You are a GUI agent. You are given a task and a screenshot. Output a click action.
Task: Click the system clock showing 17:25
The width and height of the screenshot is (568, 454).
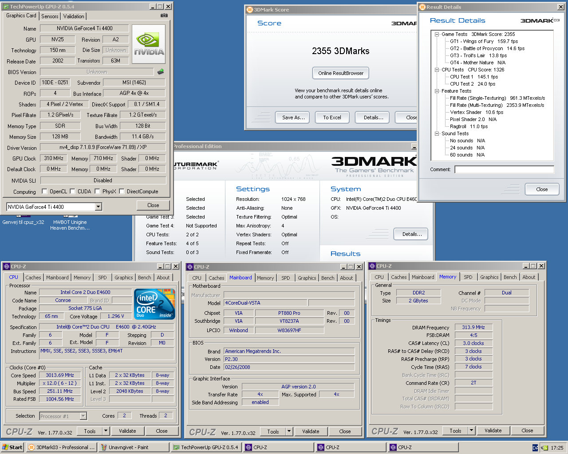click(557, 448)
